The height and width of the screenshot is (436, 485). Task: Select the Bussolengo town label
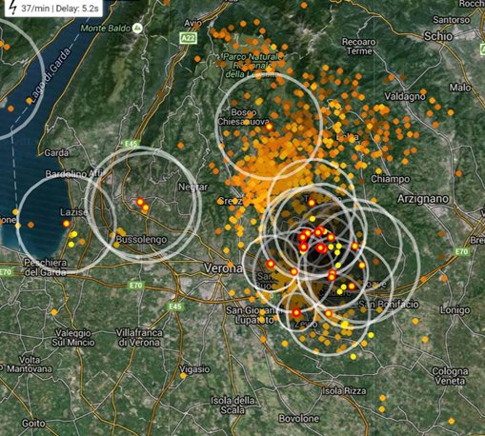141,240
